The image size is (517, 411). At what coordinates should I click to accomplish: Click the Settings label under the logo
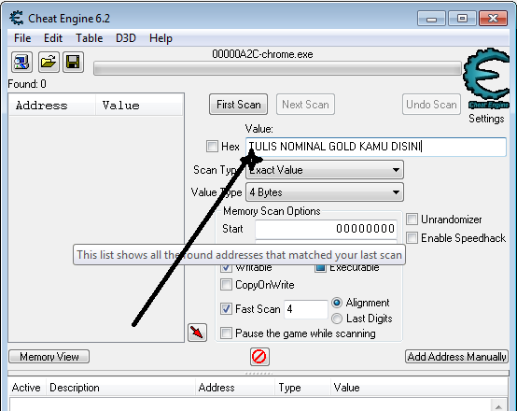pyautogui.click(x=486, y=119)
